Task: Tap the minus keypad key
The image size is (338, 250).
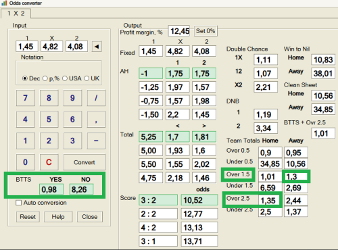Action: click(x=96, y=141)
